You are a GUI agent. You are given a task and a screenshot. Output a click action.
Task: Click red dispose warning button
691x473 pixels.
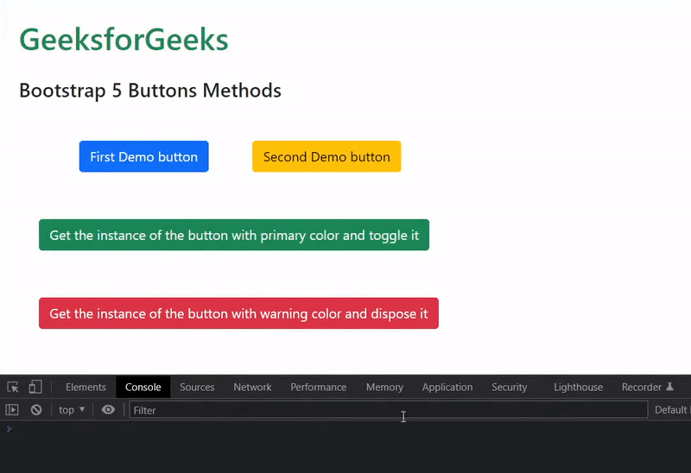coord(238,313)
